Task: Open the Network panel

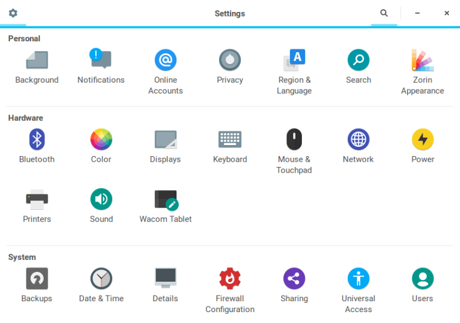Action: [358, 139]
